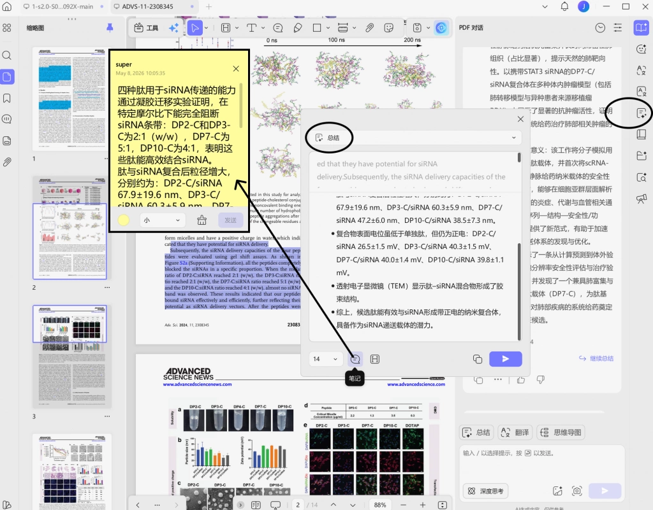Open comments list in left sidebar

pyautogui.click(x=7, y=119)
